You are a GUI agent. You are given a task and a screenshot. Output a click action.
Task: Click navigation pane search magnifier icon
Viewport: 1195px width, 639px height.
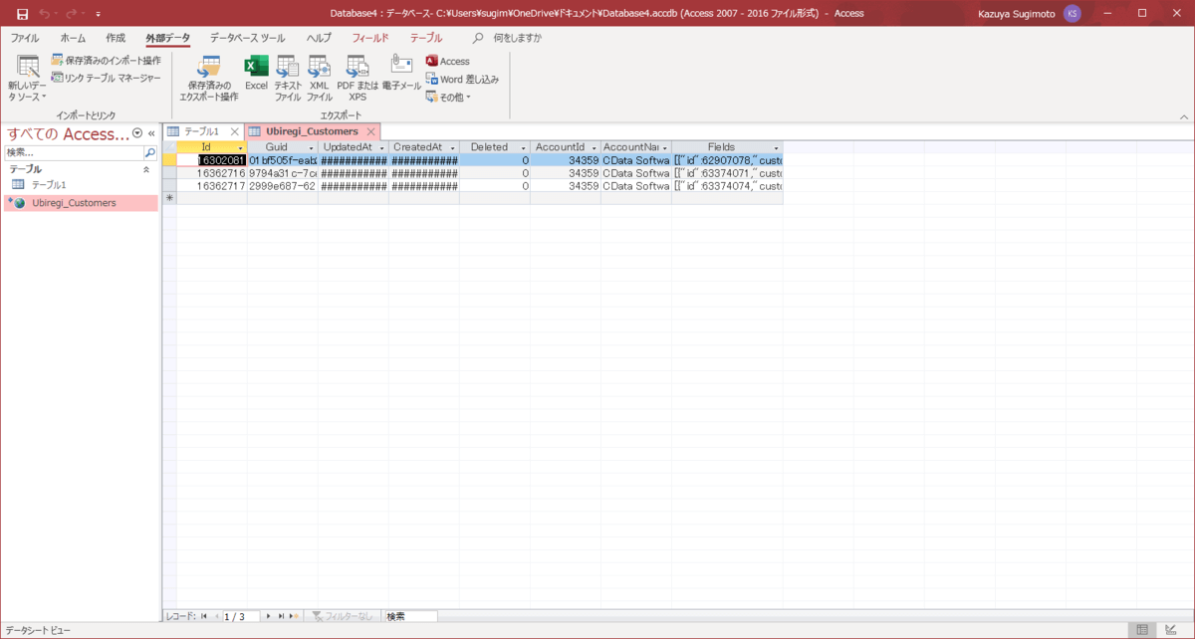coord(150,153)
